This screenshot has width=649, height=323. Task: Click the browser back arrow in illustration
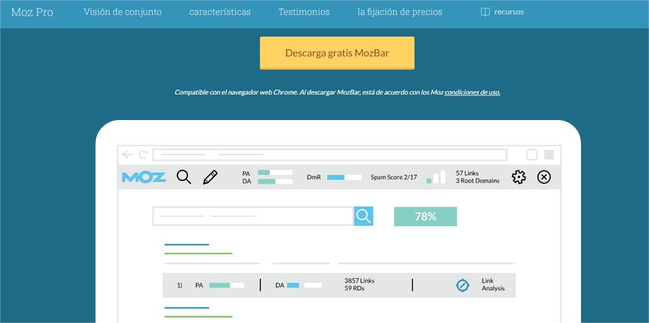[x=128, y=155]
